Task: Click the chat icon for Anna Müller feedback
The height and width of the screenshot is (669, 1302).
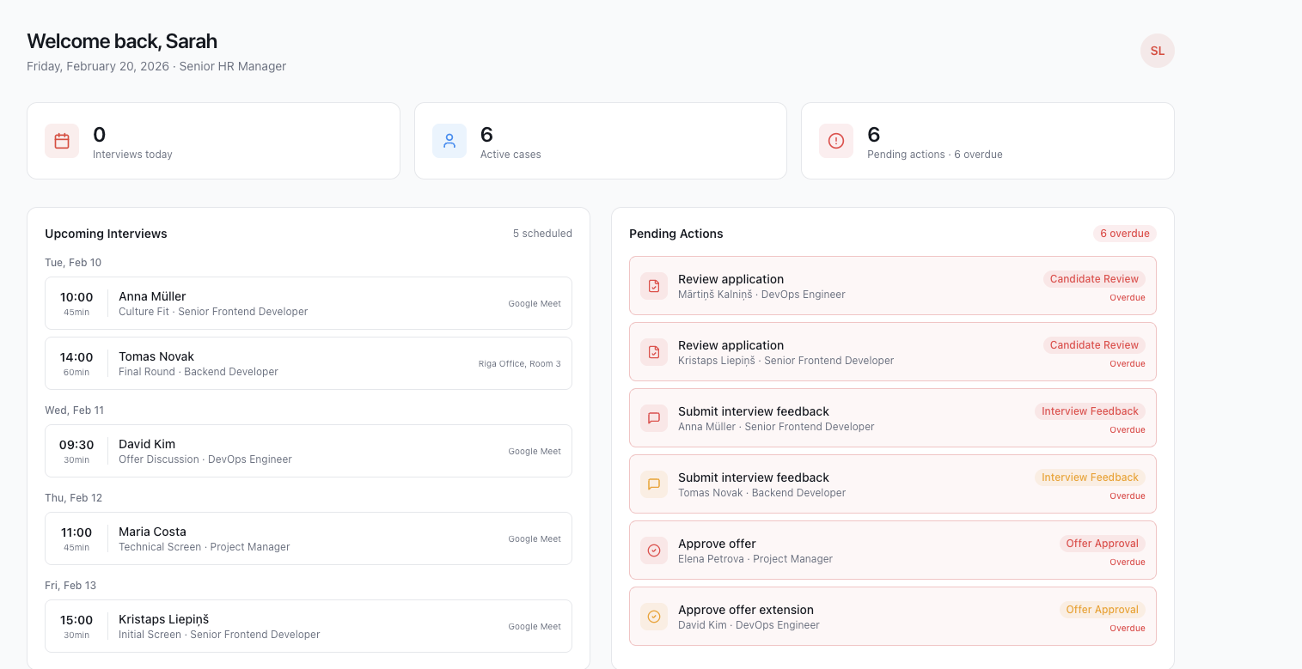Action: (654, 418)
